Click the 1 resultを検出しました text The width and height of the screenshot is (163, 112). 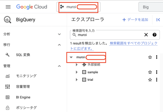89,43
